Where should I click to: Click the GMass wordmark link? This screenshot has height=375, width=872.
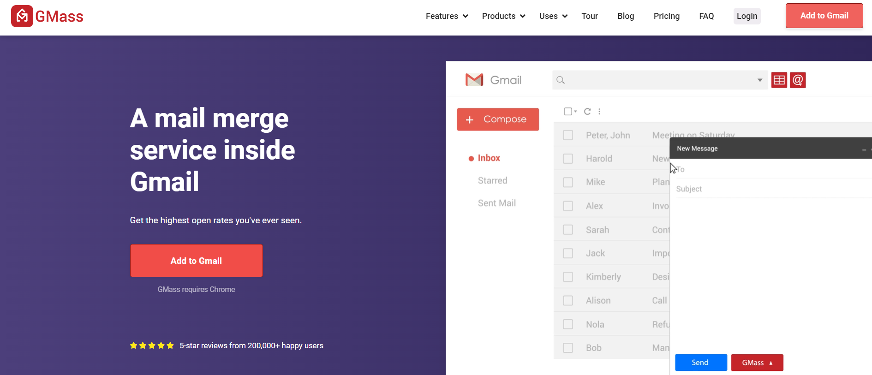pyautogui.click(x=59, y=17)
